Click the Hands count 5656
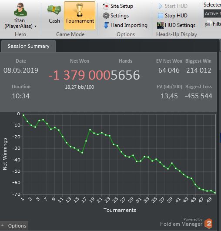 click(125, 75)
